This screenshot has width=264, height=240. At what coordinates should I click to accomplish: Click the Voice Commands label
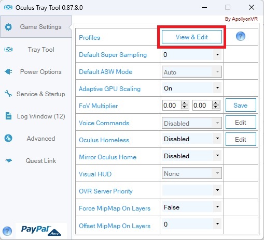pos(104,123)
